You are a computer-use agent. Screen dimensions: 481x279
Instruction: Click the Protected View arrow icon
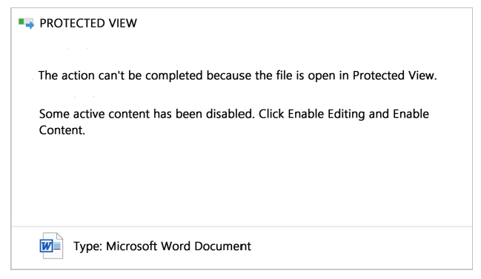point(26,23)
